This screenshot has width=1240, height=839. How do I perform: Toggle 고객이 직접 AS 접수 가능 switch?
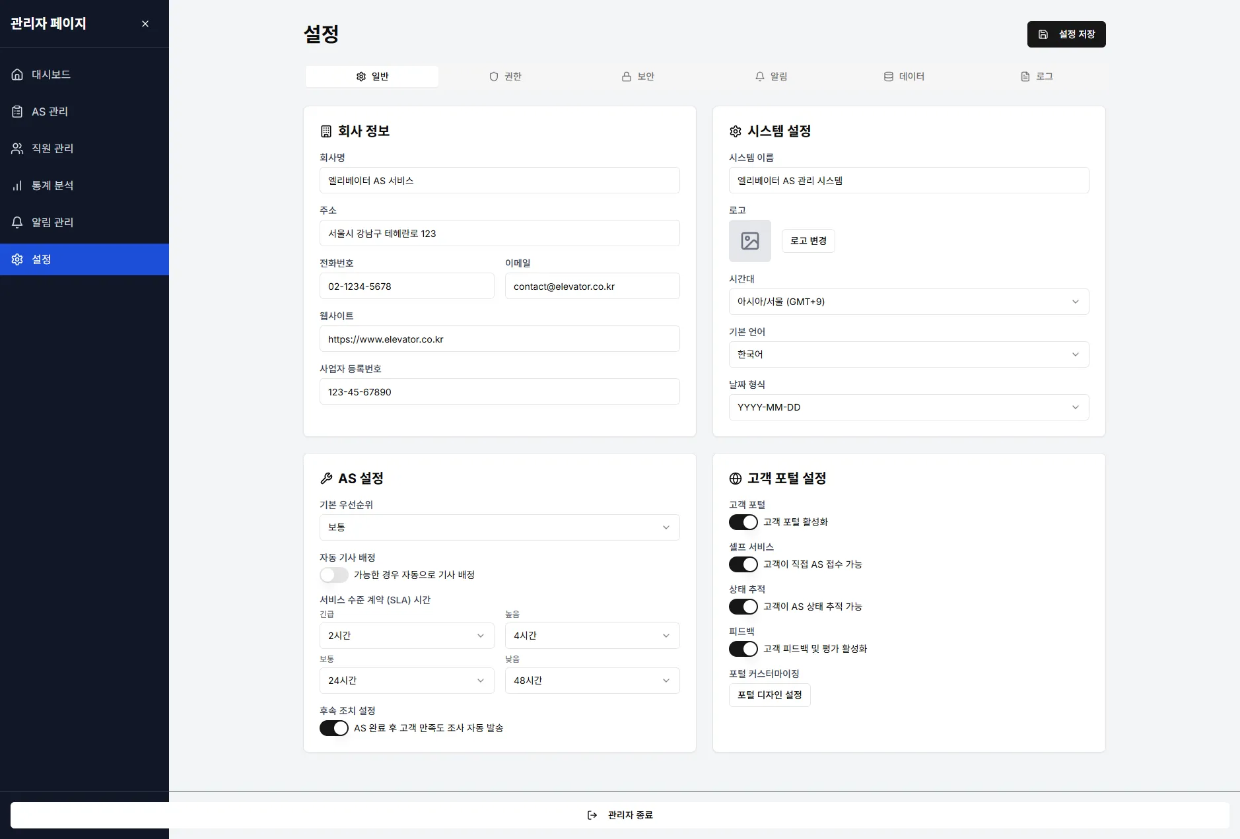point(743,564)
